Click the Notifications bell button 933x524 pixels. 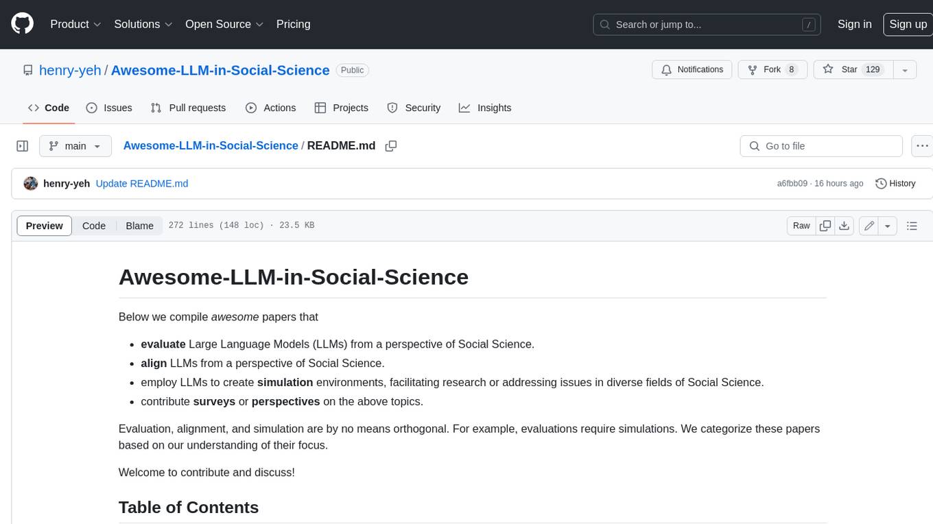point(692,70)
